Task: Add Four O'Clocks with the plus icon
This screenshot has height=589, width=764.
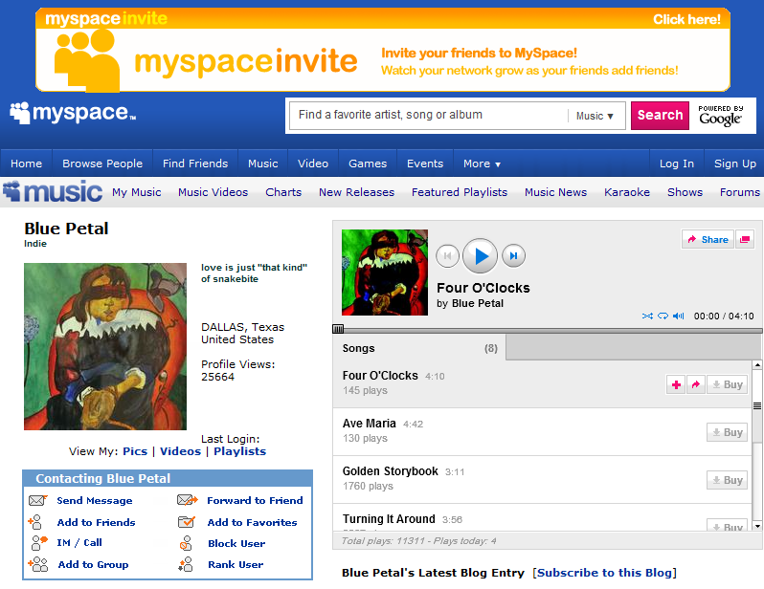Action: pyautogui.click(x=676, y=384)
